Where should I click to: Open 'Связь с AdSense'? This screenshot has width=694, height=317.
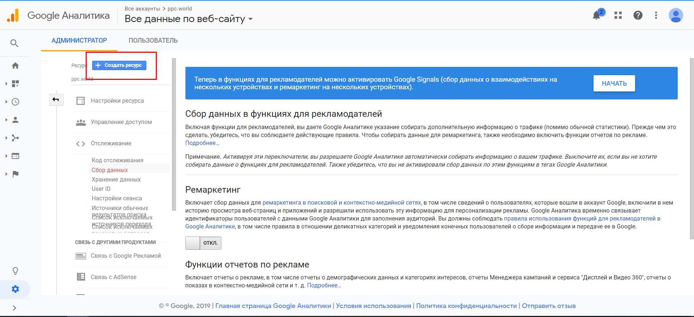pyautogui.click(x=113, y=277)
